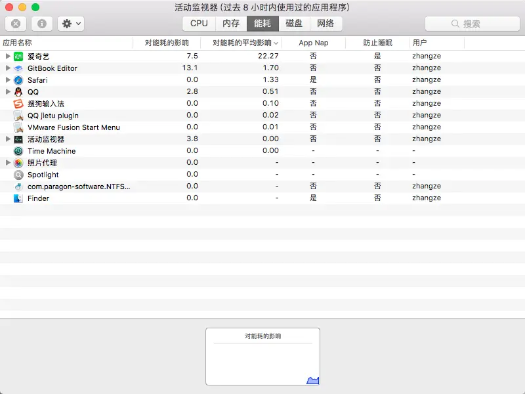The width and height of the screenshot is (525, 394).
Task: Click the Activity Monitor (活动监视器) row icon
Action: point(18,139)
